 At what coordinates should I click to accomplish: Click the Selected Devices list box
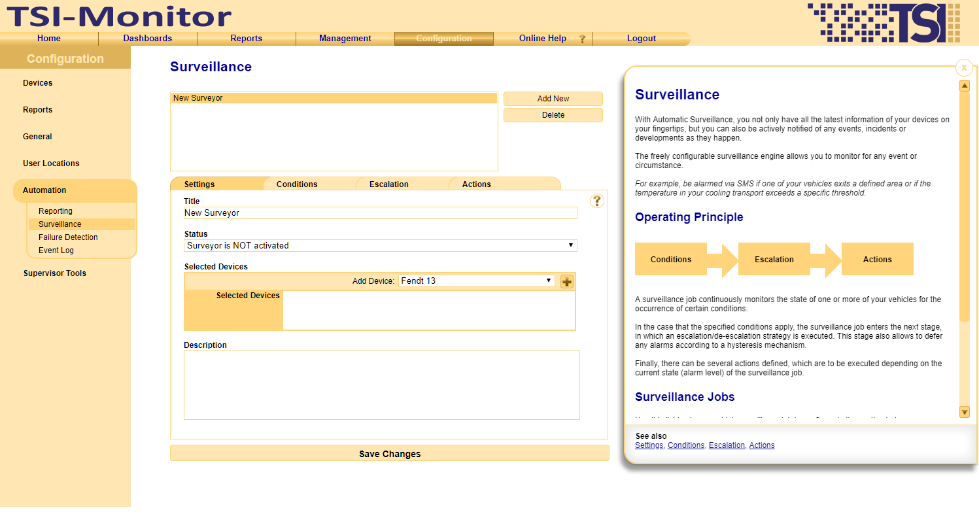[429, 310]
